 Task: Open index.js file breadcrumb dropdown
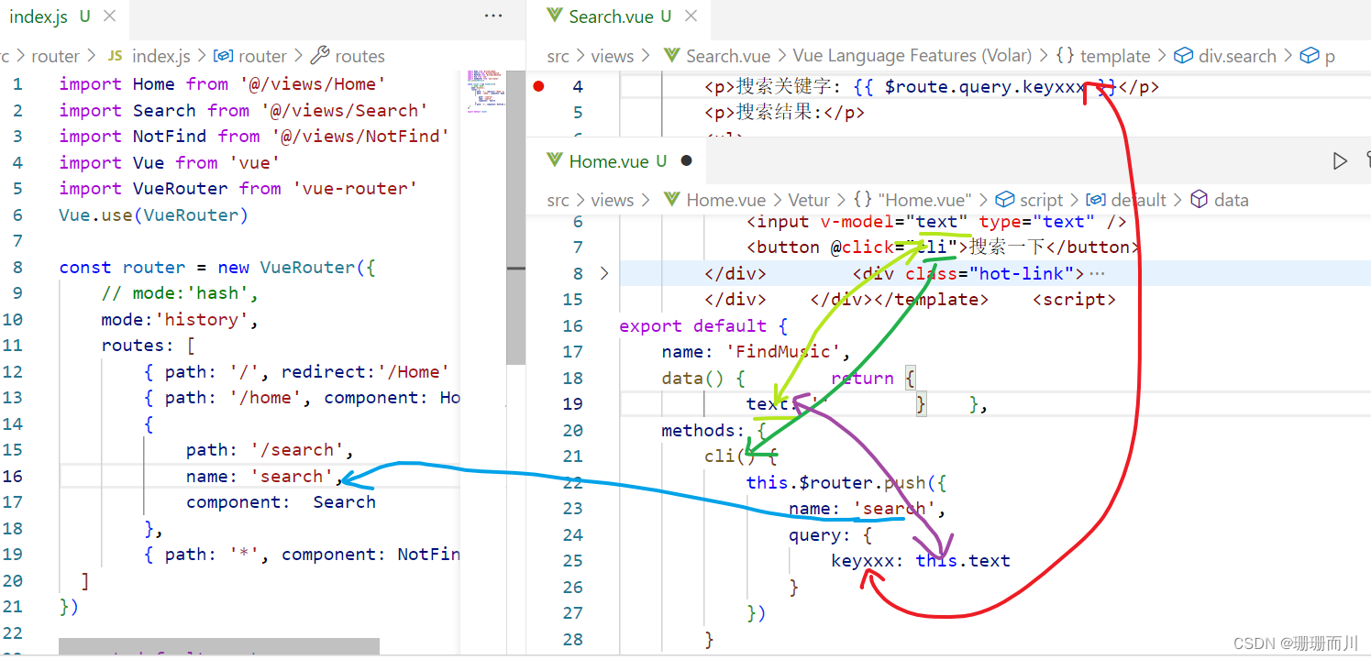tap(160, 56)
